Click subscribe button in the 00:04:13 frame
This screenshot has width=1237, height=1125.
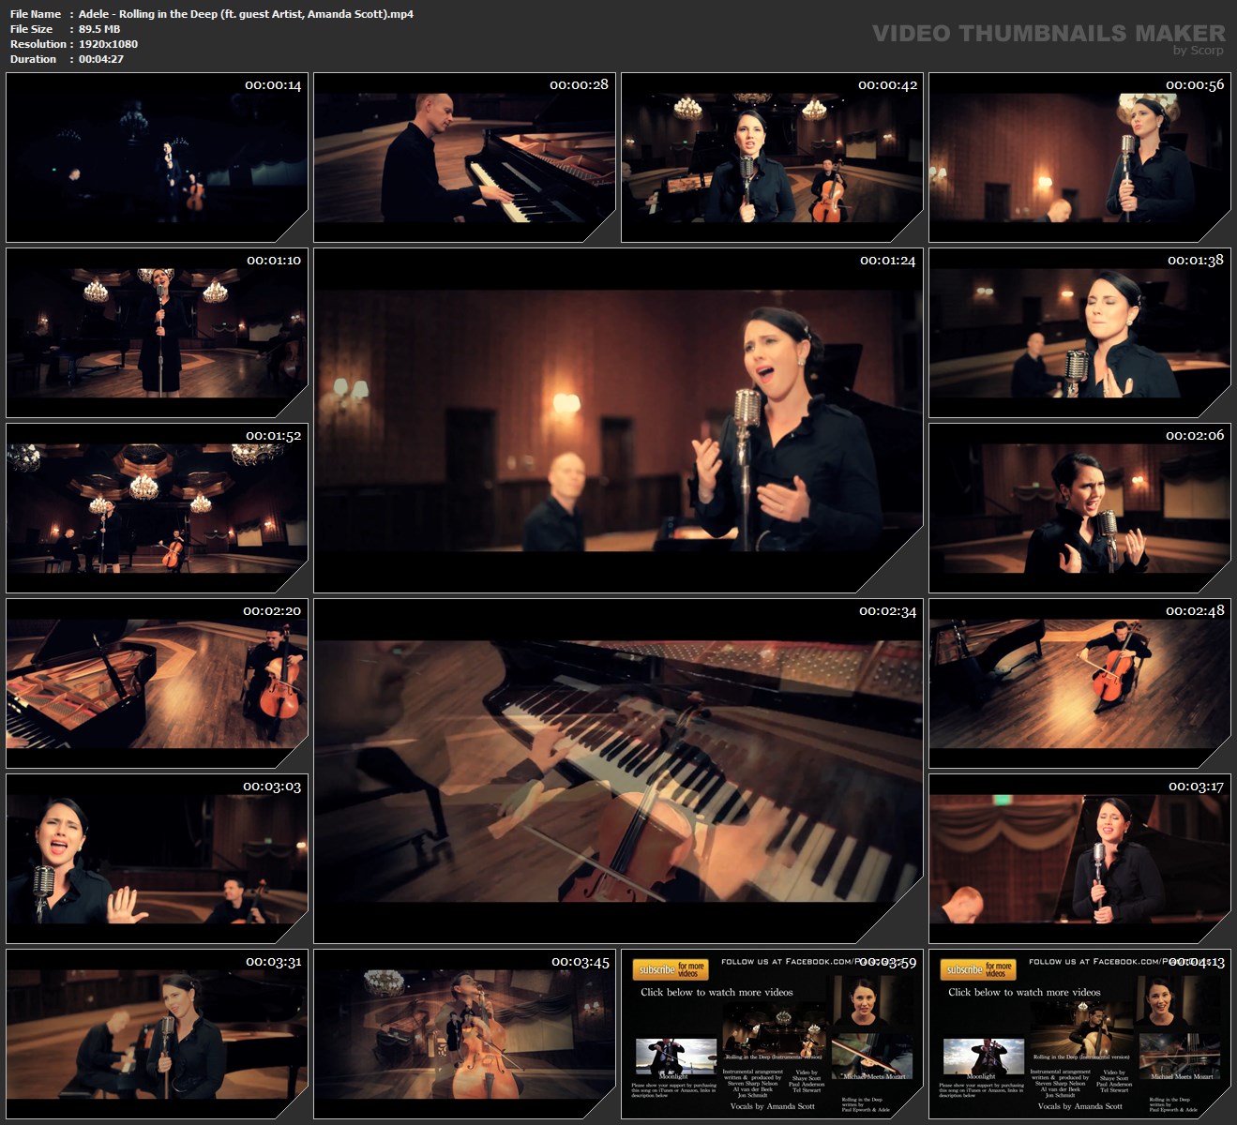978,969
